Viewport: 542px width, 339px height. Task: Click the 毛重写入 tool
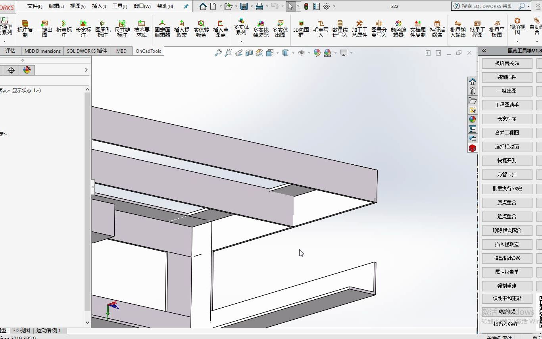pos(321,29)
